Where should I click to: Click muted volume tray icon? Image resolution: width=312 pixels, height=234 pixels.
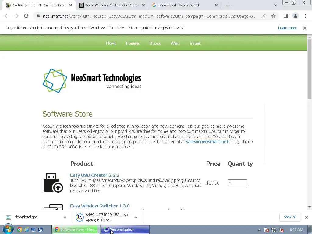281,230
